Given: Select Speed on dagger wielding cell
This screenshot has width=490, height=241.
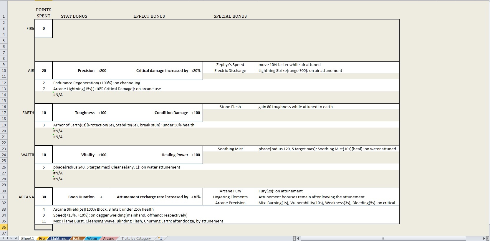Looking at the screenshot, I should [120, 215].
